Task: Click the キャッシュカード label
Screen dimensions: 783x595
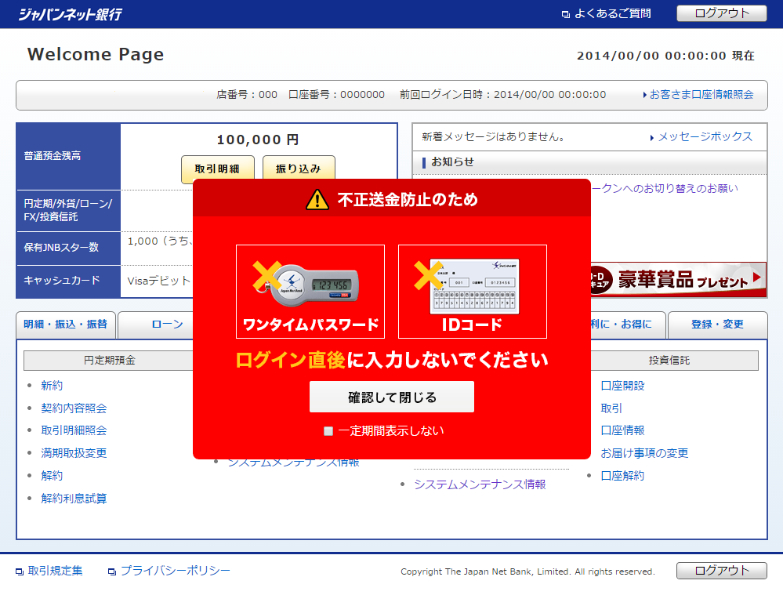Action: (x=62, y=281)
